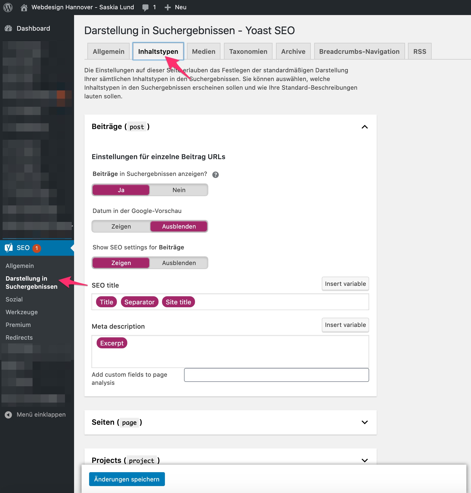The width and height of the screenshot is (471, 493).
Task: Click the Dashboard gauge icon
Action: coord(8,28)
